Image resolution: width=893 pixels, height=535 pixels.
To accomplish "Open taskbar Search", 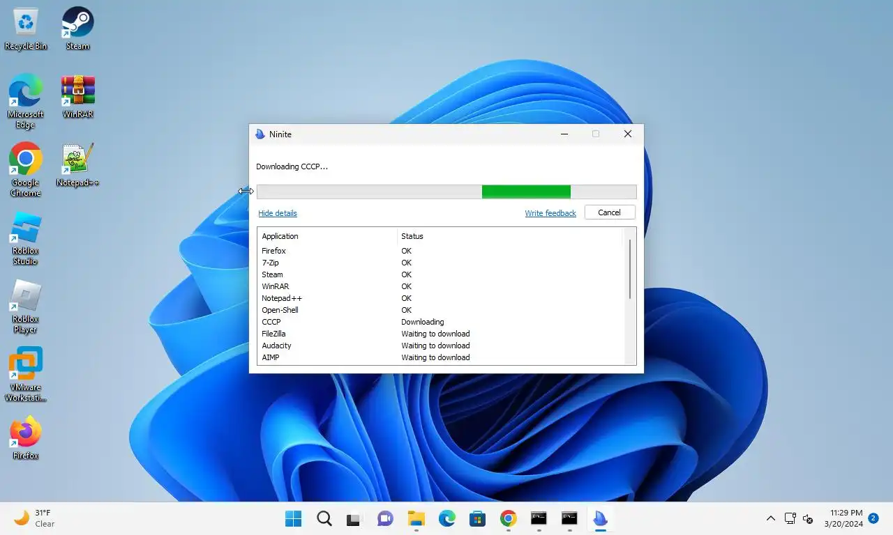I will point(324,518).
